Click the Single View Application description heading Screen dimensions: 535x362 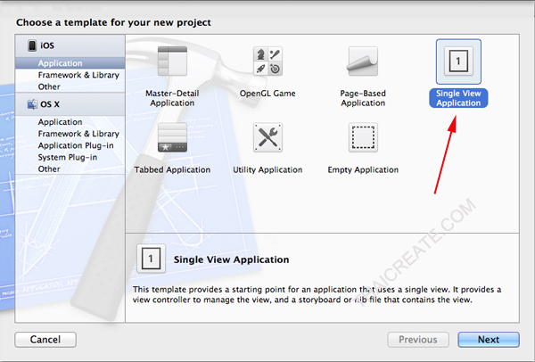[231, 259]
